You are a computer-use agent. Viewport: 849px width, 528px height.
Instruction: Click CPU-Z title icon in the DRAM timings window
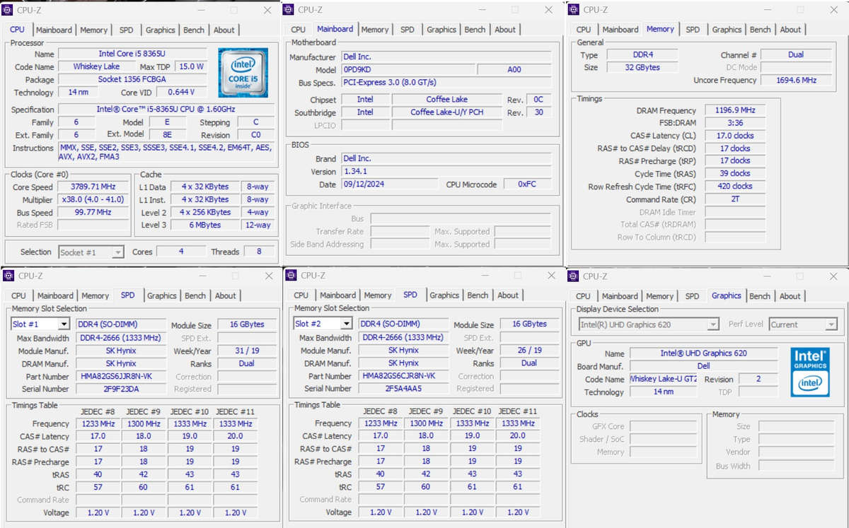tap(574, 9)
